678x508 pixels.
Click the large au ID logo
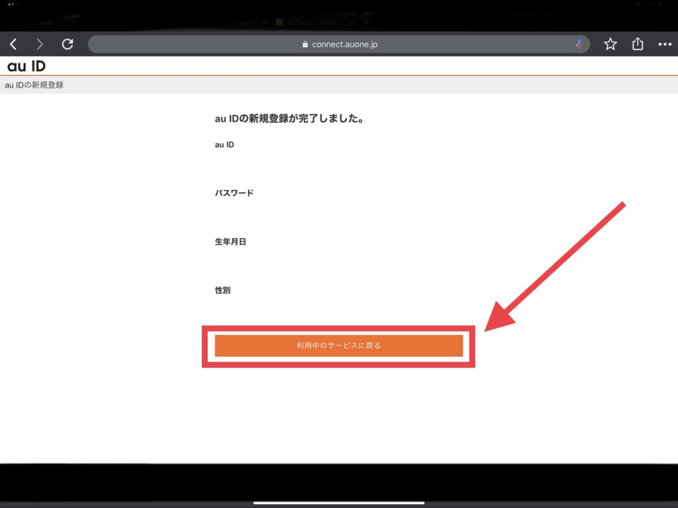(x=26, y=66)
